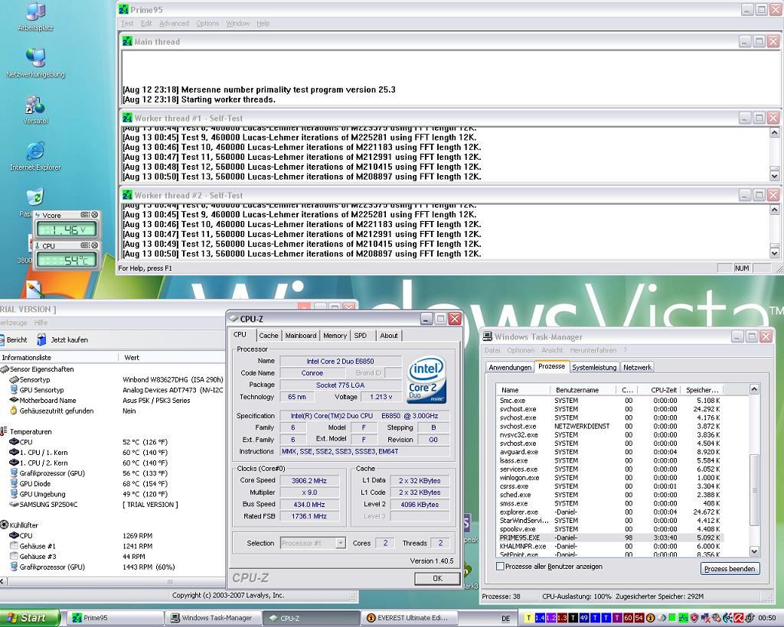The width and height of the screenshot is (784, 627).
Task: Click the red 54 tray temperature icon
Action: click(x=639, y=618)
